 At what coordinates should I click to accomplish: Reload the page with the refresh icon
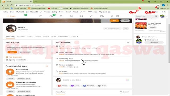(11, 5)
